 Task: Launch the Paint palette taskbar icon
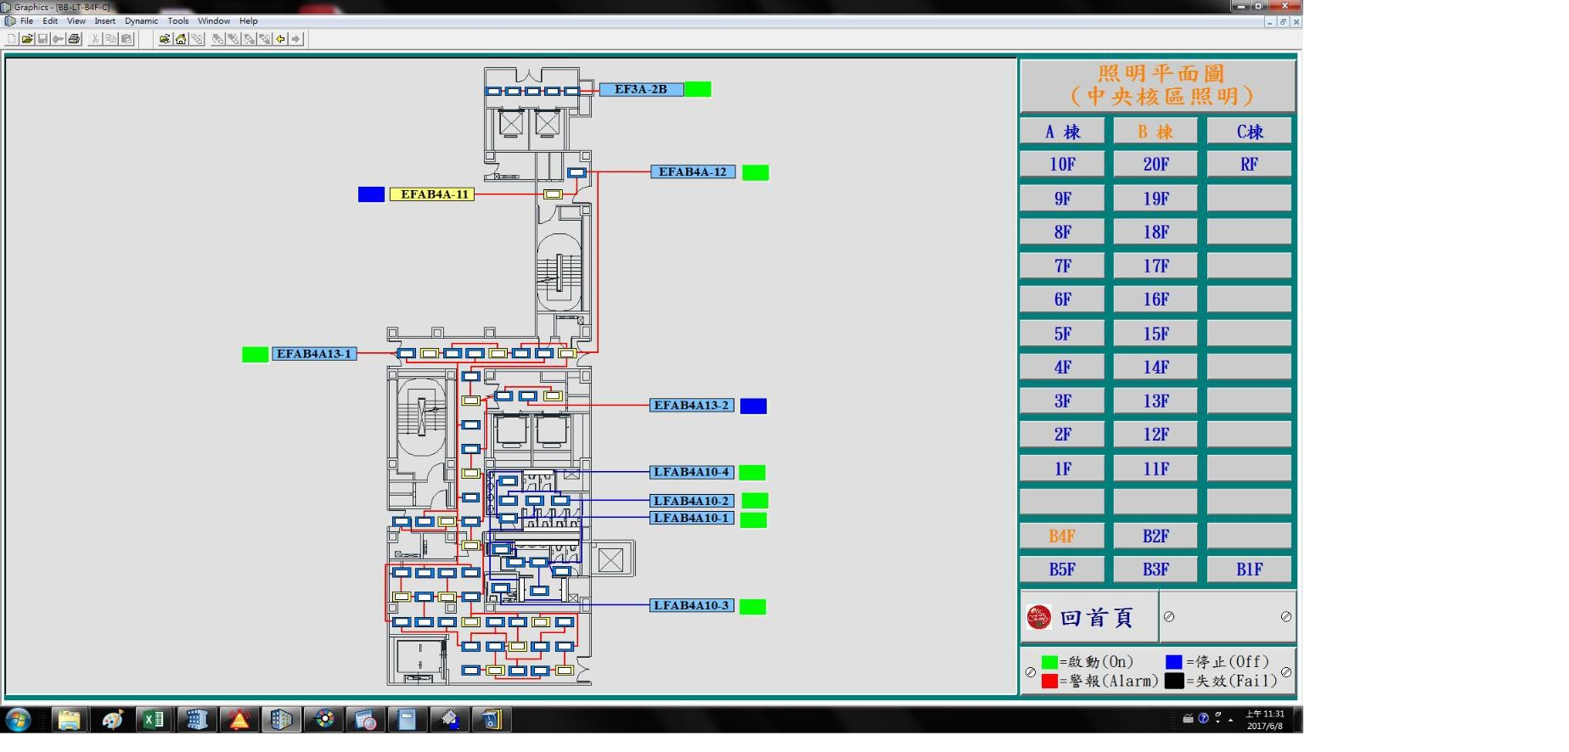tap(111, 720)
